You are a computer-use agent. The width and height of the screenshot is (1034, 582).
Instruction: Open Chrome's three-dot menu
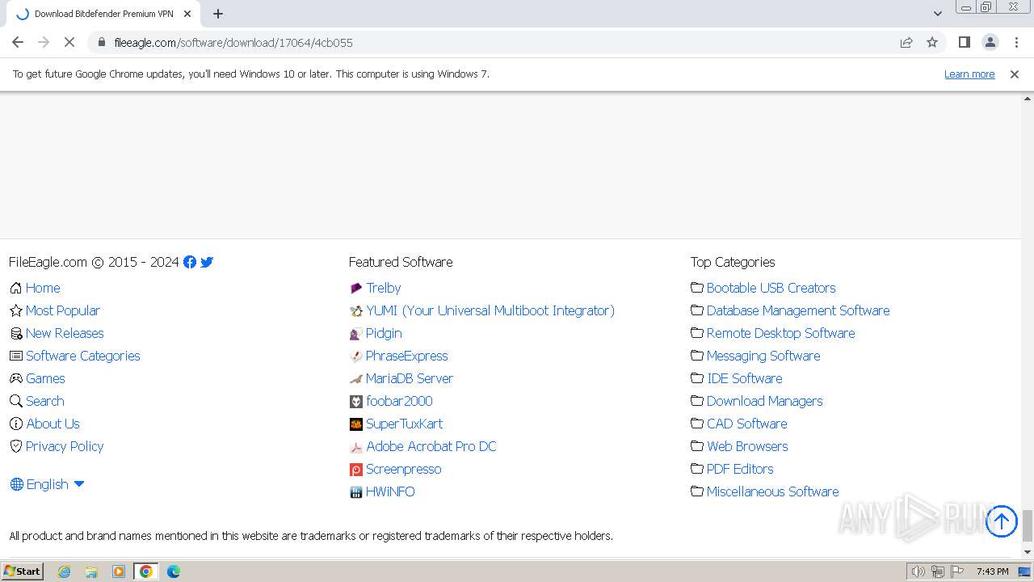[1016, 42]
